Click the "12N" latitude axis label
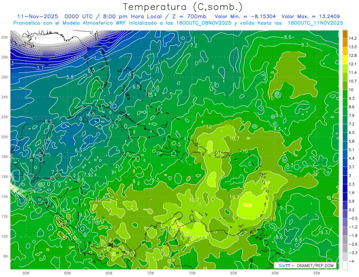Screen dimensions: 359x277 click(x=5, y=216)
